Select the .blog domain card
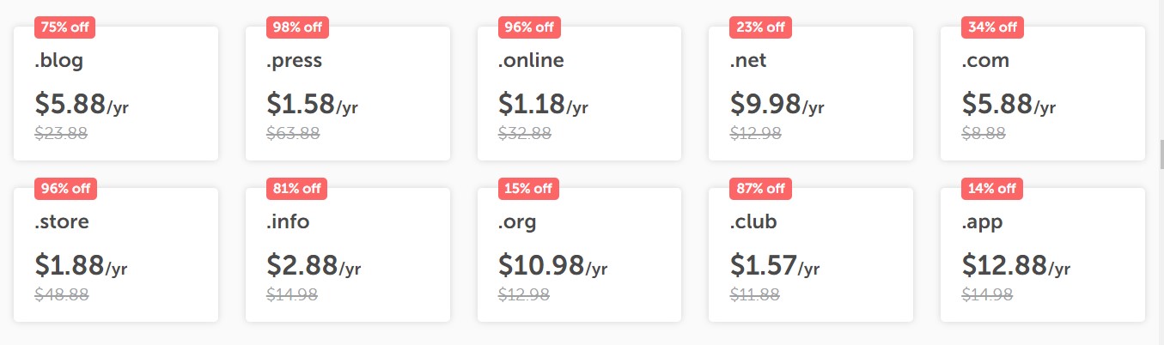Screen dimensions: 1164x345 (x=116, y=94)
